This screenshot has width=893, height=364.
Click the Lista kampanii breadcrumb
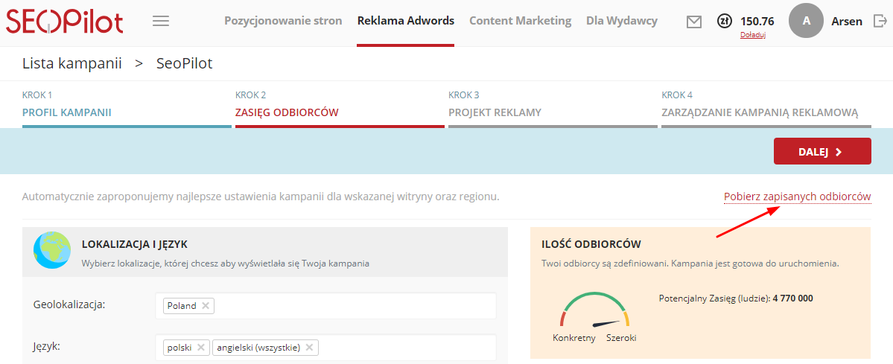[72, 63]
